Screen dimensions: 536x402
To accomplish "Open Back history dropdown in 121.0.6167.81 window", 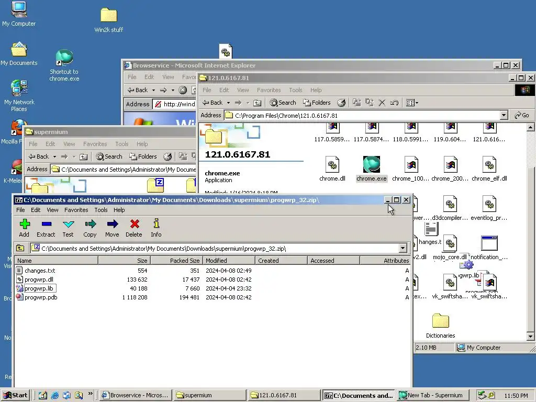I will 228,103.
